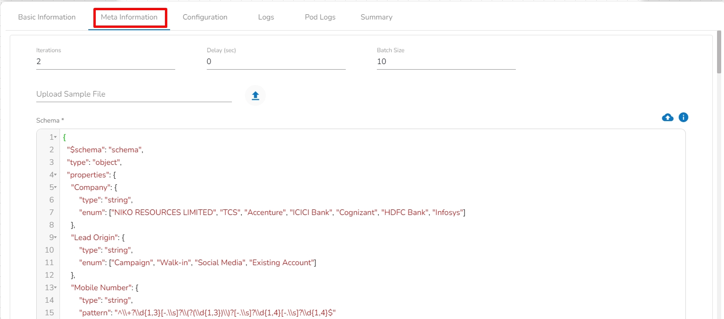Switch to the Basic Information tab
724x319 pixels.
47,17
